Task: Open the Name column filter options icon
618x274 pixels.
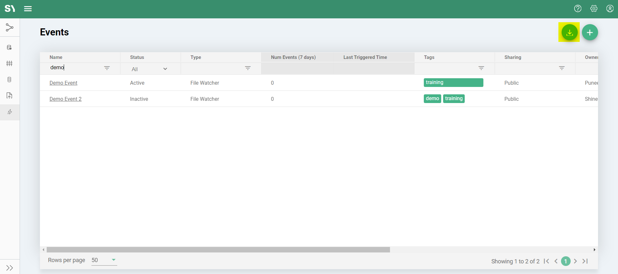Action: click(x=107, y=68)
